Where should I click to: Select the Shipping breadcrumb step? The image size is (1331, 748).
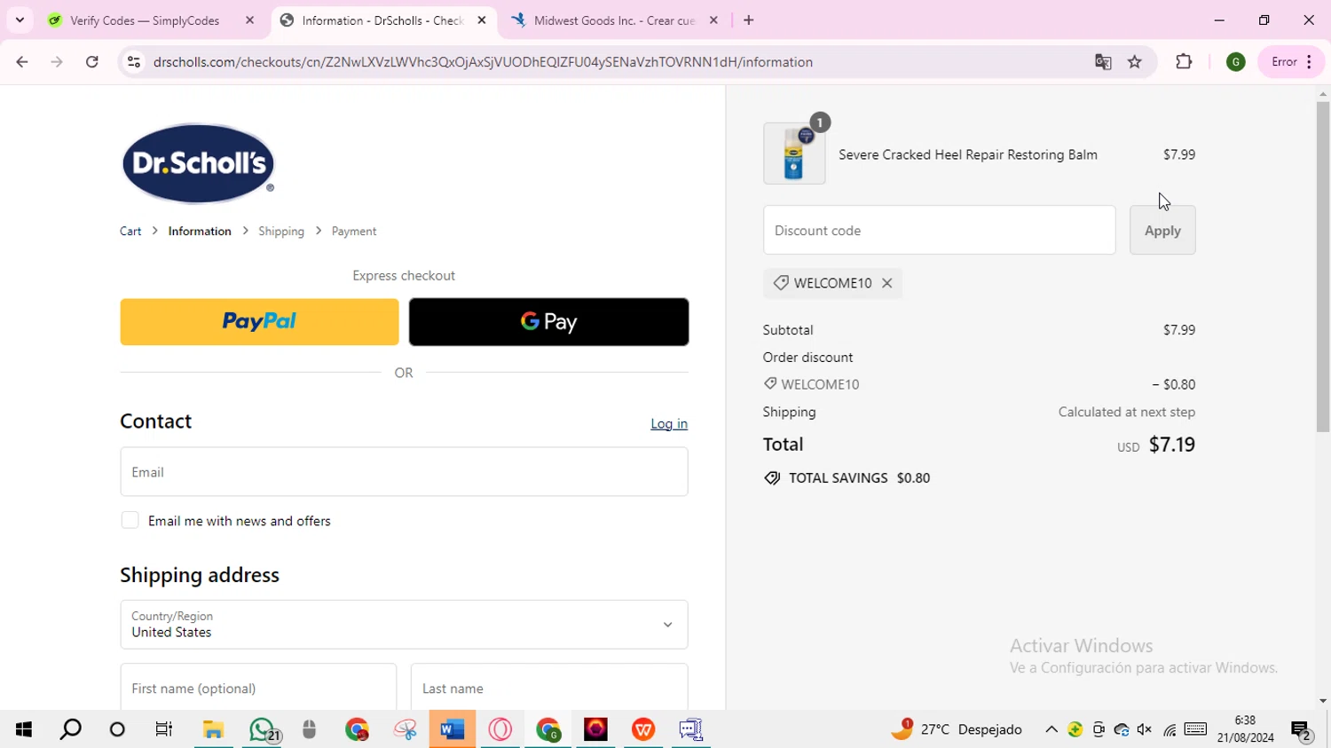pyautogui.click(x=281, y=231)
